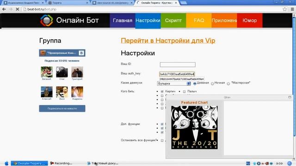Click inside the 'Ваш ID' input field
This screenshot has height=166, width=296.
tap(178, 65)
